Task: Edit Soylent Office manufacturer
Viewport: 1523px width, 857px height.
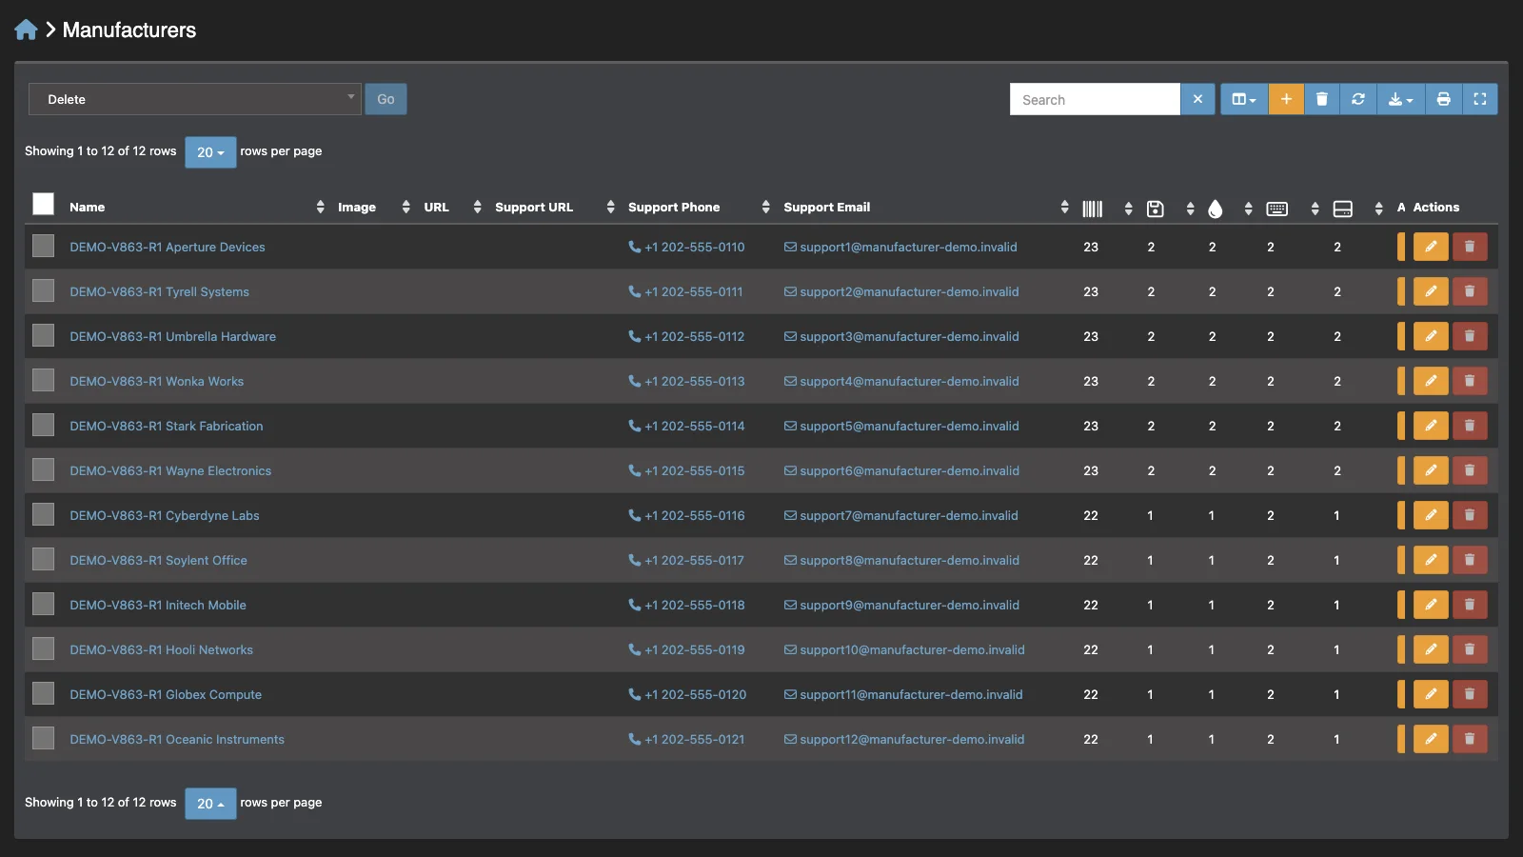Action: [x=1431, y=560]
